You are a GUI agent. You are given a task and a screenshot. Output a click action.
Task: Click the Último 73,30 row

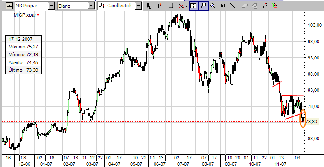(x=23, y=71)
